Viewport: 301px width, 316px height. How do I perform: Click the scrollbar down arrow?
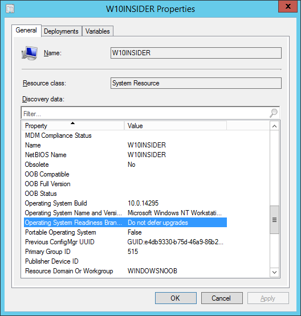pyautogui.click(x=274, y=272)
